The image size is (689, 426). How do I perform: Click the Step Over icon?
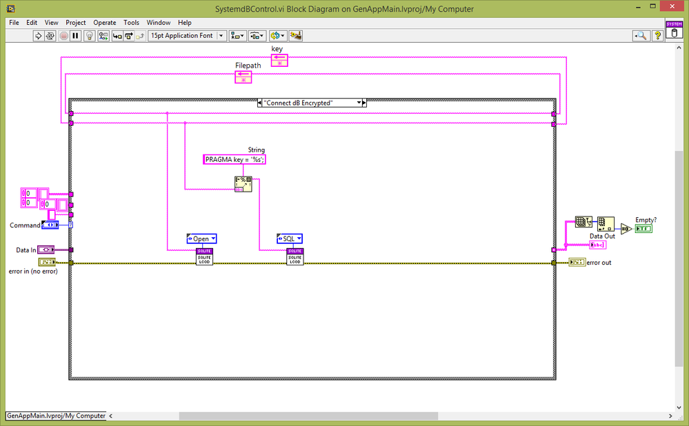click(x=128, y=35)
